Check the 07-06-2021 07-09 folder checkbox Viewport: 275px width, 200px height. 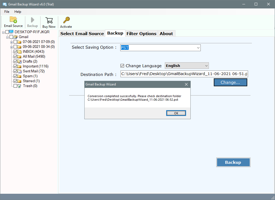click(x=15, y=42)
